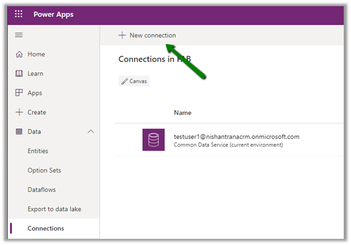
Task: Open Entities under Data
Action: (x=38, y=151)
